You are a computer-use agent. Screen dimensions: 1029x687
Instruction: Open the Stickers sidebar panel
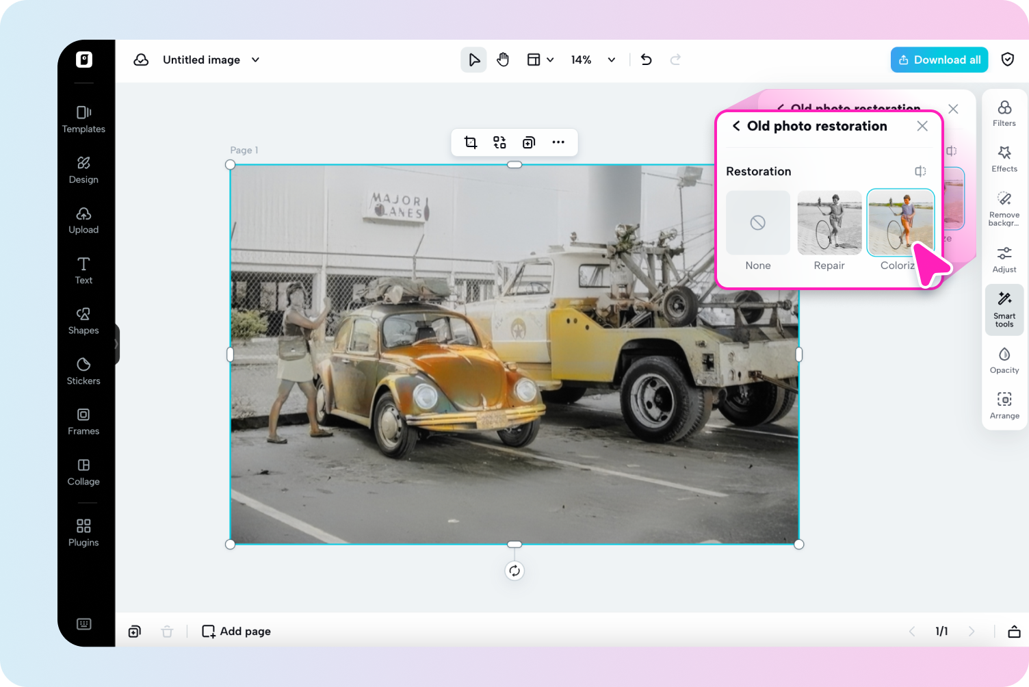coord(83,370)
